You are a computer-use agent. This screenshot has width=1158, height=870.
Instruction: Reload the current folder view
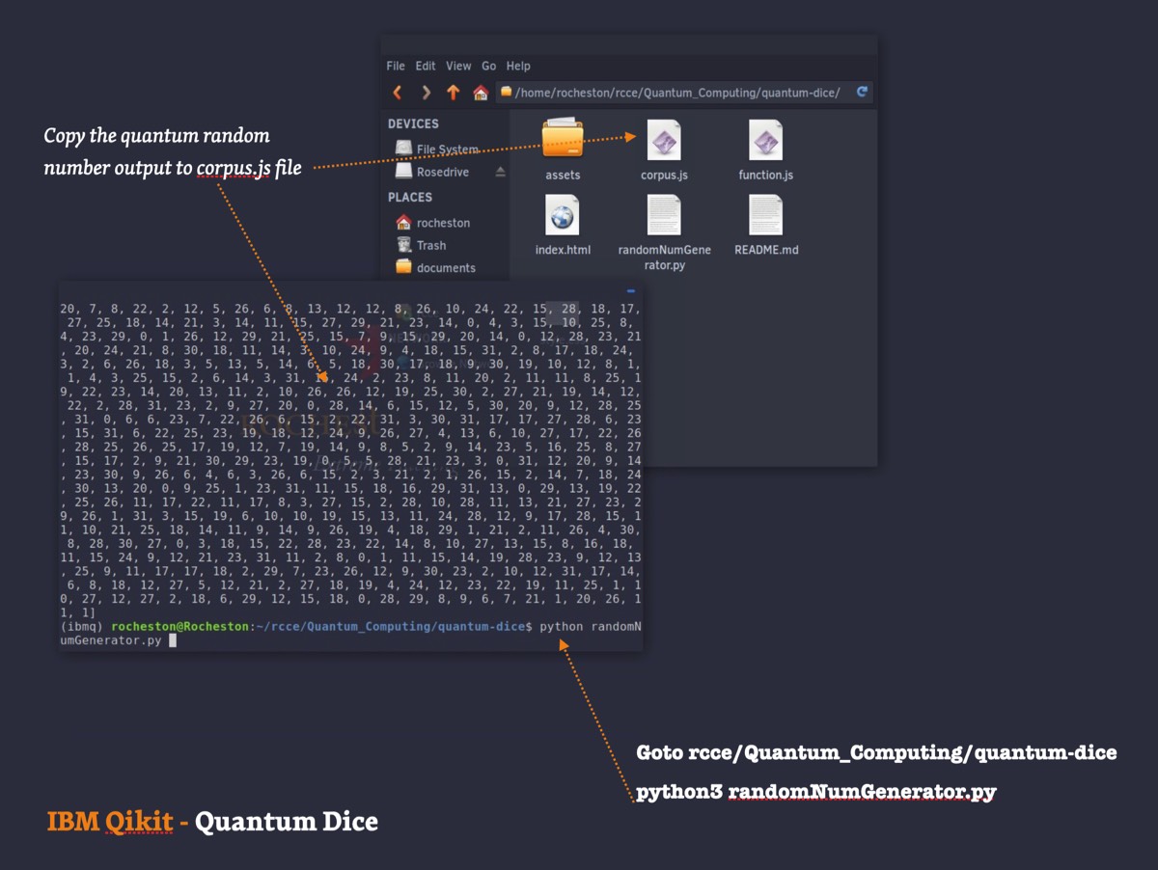pyautogui.click(x=862, y=93)
